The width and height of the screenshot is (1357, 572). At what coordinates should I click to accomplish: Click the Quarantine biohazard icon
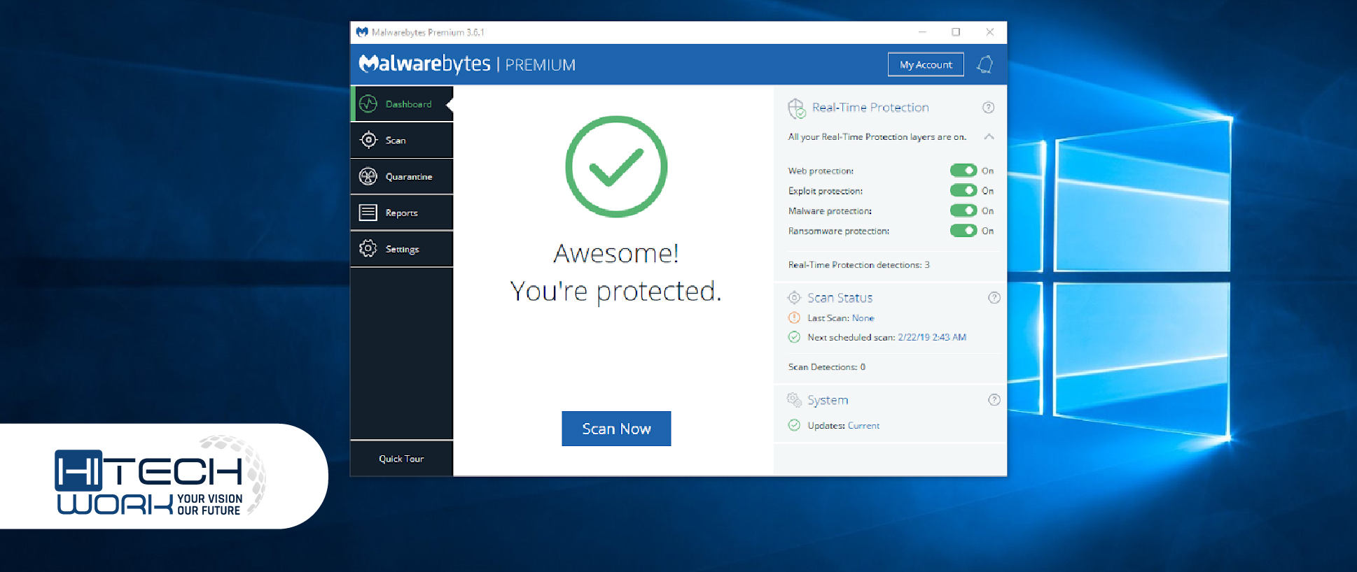click(368, 176)
